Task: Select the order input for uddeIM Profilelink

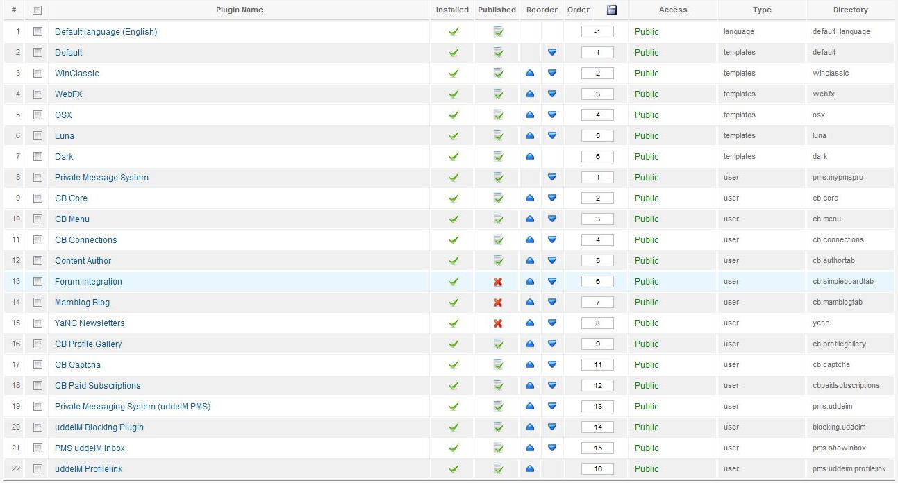Action: coord(597,469)
